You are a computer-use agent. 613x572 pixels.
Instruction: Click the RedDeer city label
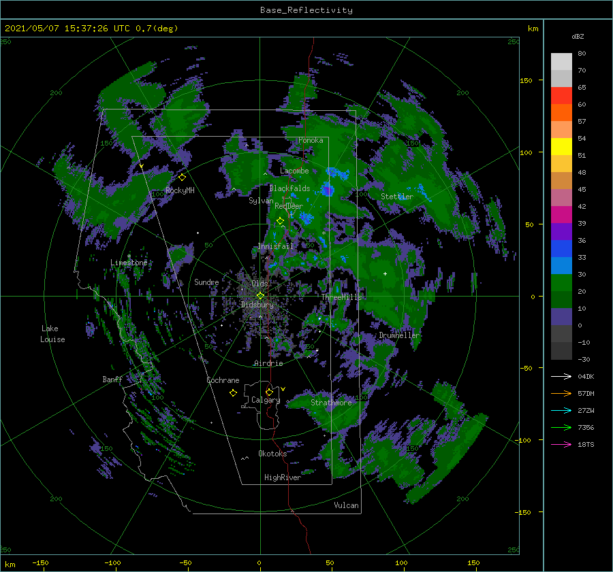tap(289, 206)
